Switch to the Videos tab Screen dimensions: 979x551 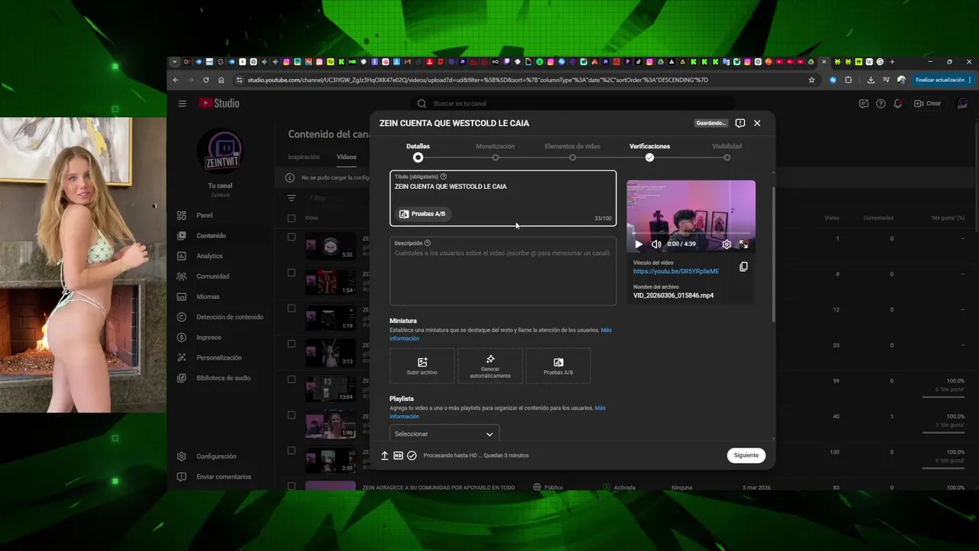(346, 157)
